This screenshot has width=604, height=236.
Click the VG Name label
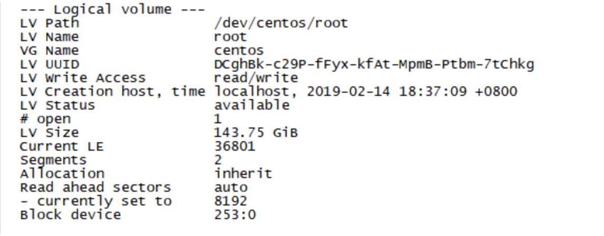click(49, 51)
